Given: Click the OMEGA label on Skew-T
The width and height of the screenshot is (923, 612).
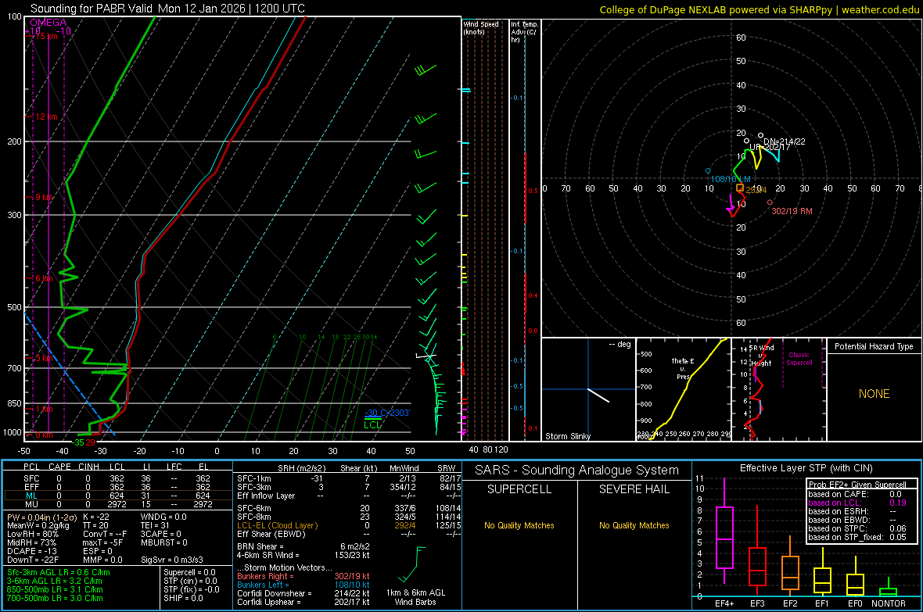Looking at the screenshot, I should click(x=48, y=23).
